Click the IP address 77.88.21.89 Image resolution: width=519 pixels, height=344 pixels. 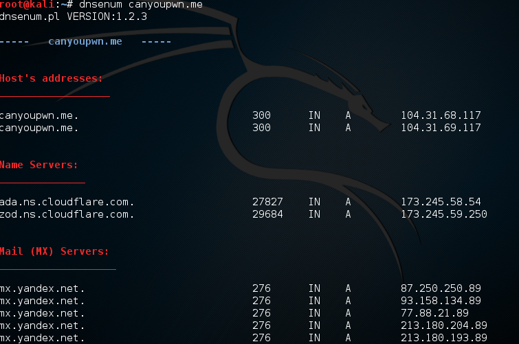click(434, 313)
